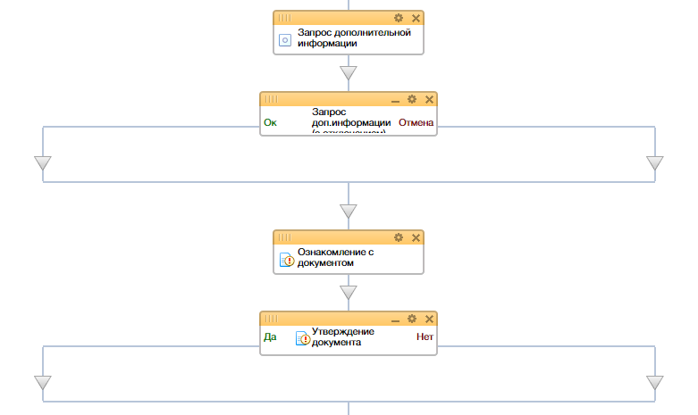
Task: Collapse the Запрос доп.информации condition block
Action: (x=395, y=100)
